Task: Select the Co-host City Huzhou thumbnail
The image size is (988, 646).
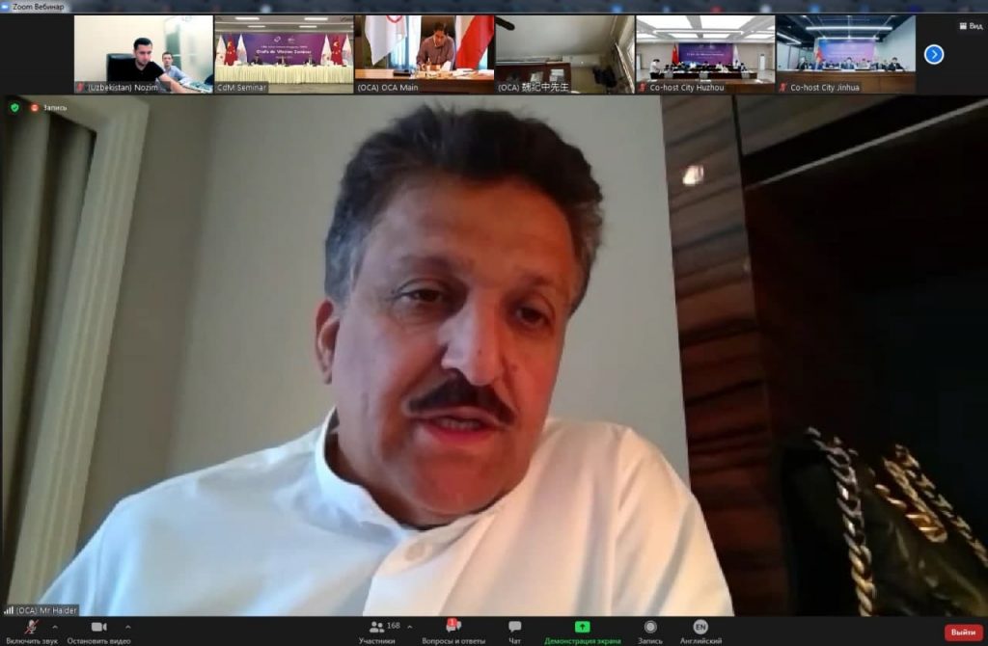Action: click(x=705, y=54)
